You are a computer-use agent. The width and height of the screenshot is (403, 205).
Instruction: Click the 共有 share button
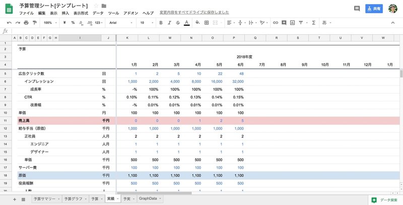(x=374, y=9)
